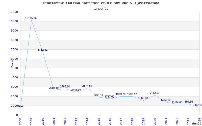Click the 2016 x-axis year label

(110, 121)
